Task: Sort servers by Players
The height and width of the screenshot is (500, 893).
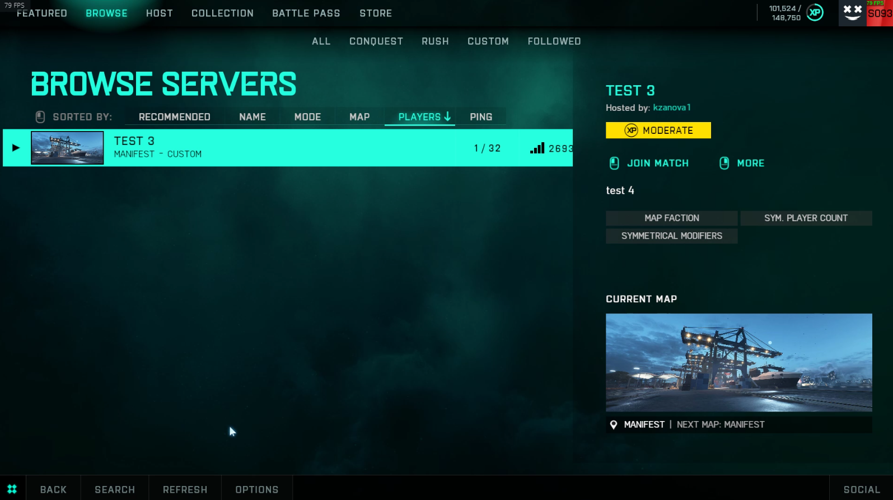Action: (419, 116)
